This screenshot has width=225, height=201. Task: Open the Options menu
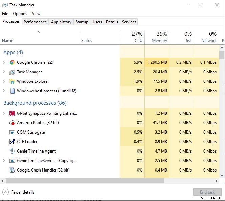coord(20,14)
